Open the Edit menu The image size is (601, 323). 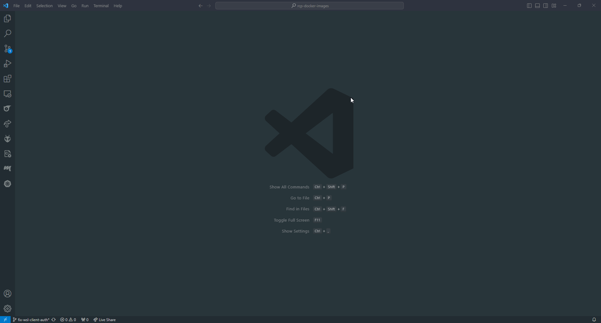coord(28,6)
